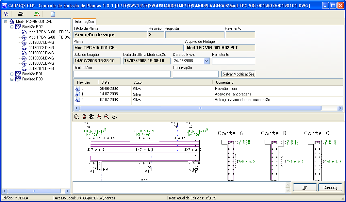346x202 pixels.
Task: Click Salvar Modificações button
Action: pos(238,74)
